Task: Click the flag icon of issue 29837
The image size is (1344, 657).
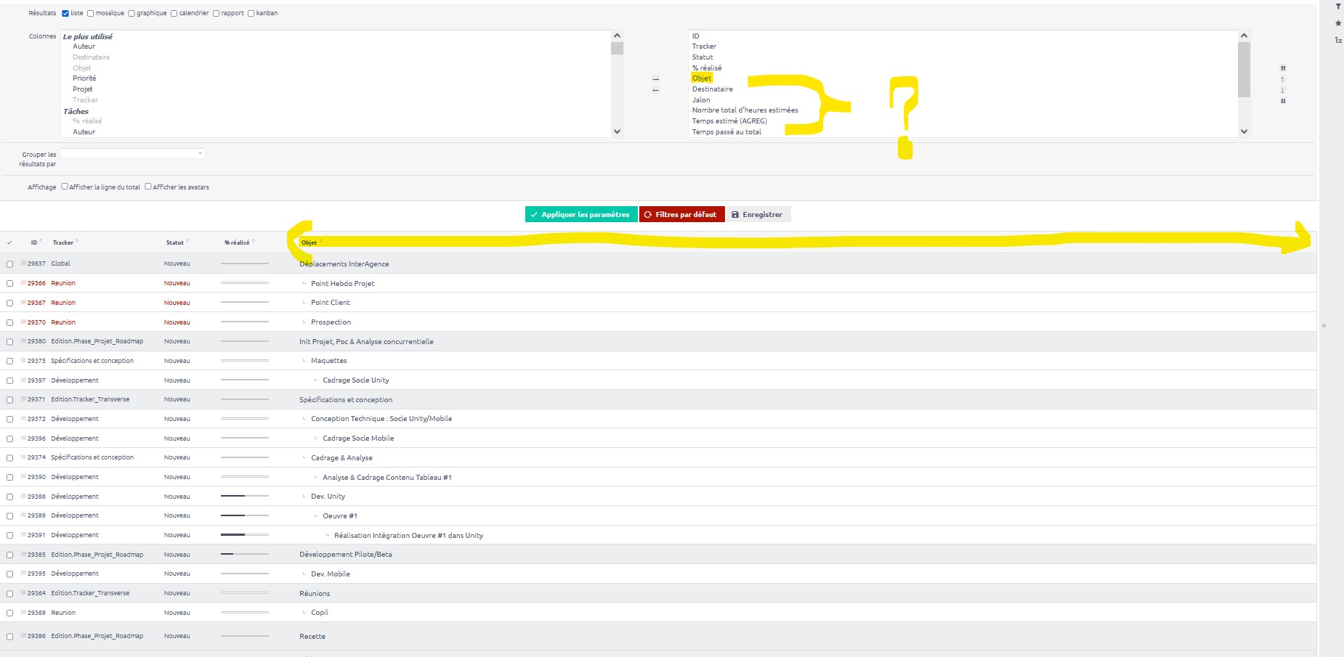Action: [x=23, y=263]
